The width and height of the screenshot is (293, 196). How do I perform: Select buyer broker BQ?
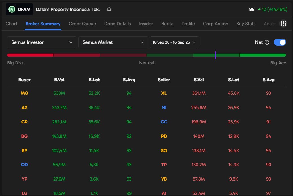coord(25,136)
